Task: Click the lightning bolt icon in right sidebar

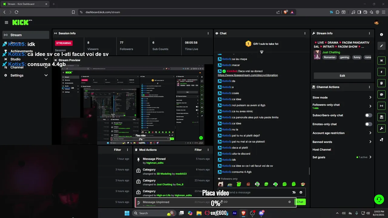Action: [x=382, y=72]
